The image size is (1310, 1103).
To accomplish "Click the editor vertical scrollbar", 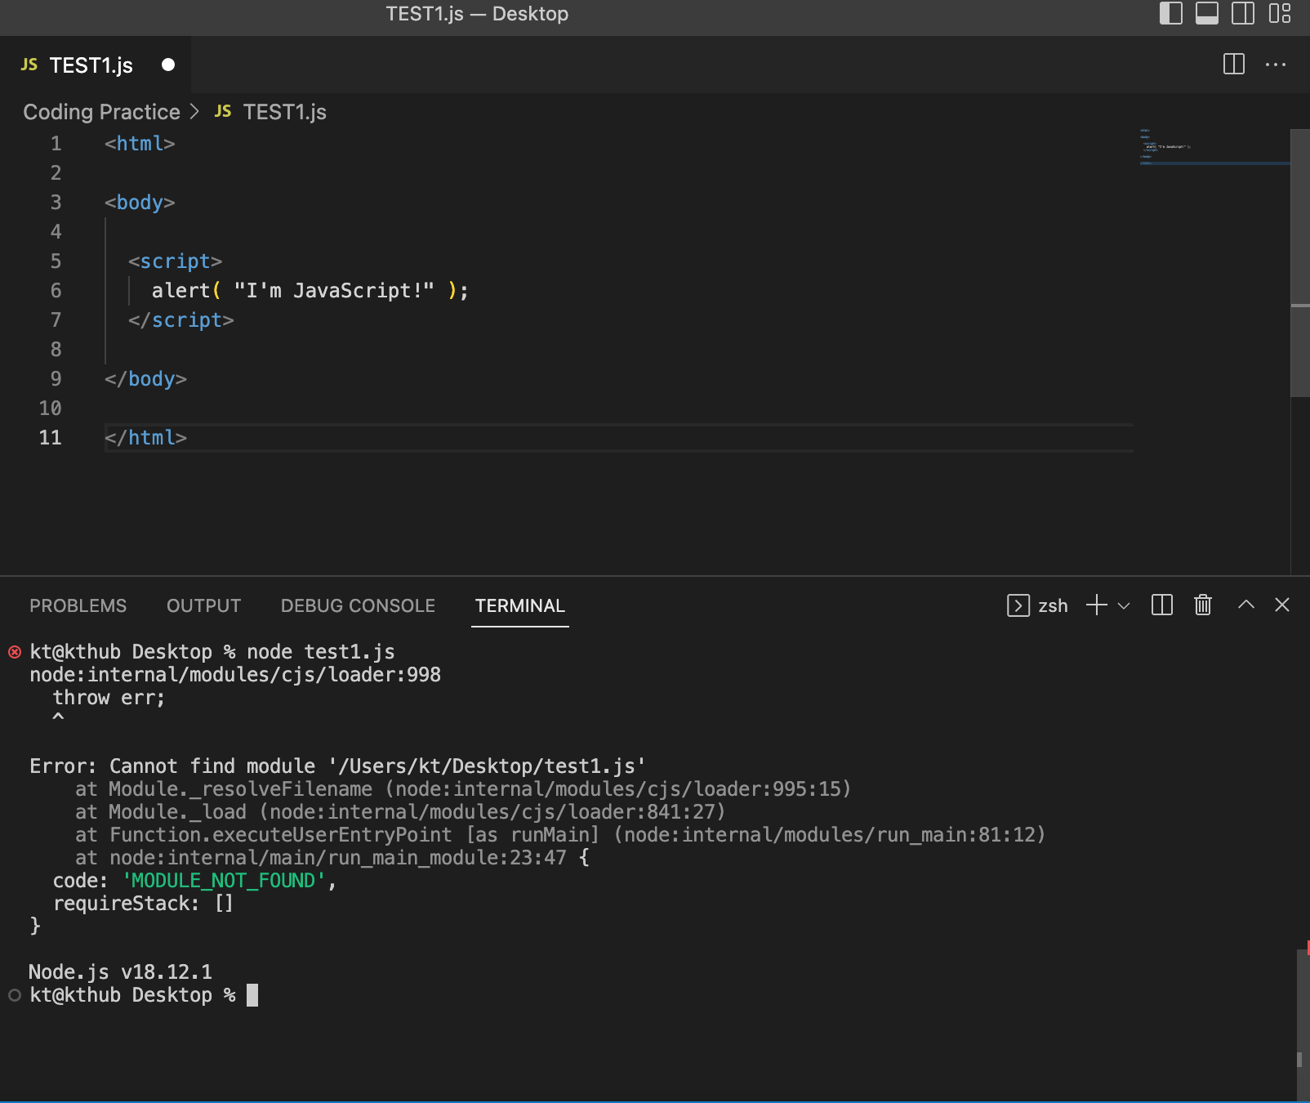I will point(1300,261).
